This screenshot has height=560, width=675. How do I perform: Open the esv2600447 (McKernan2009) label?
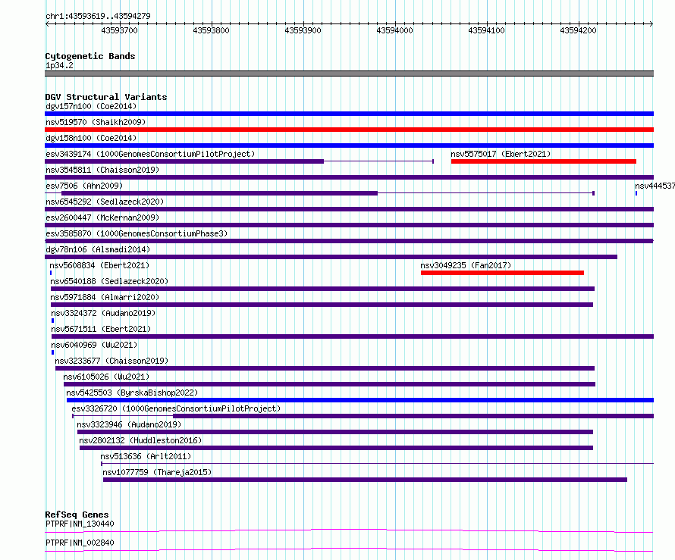coord(102,217)
